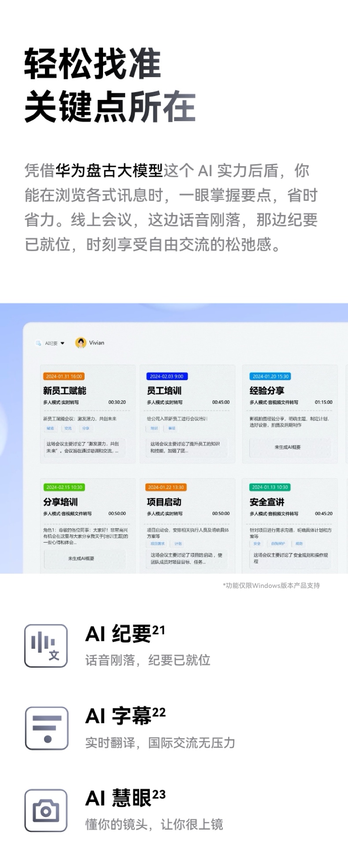Click 多人模式·实时转写 in 项目启动 card
The width and height of the screenshot is (348, 850).
[x=165, y=514]
